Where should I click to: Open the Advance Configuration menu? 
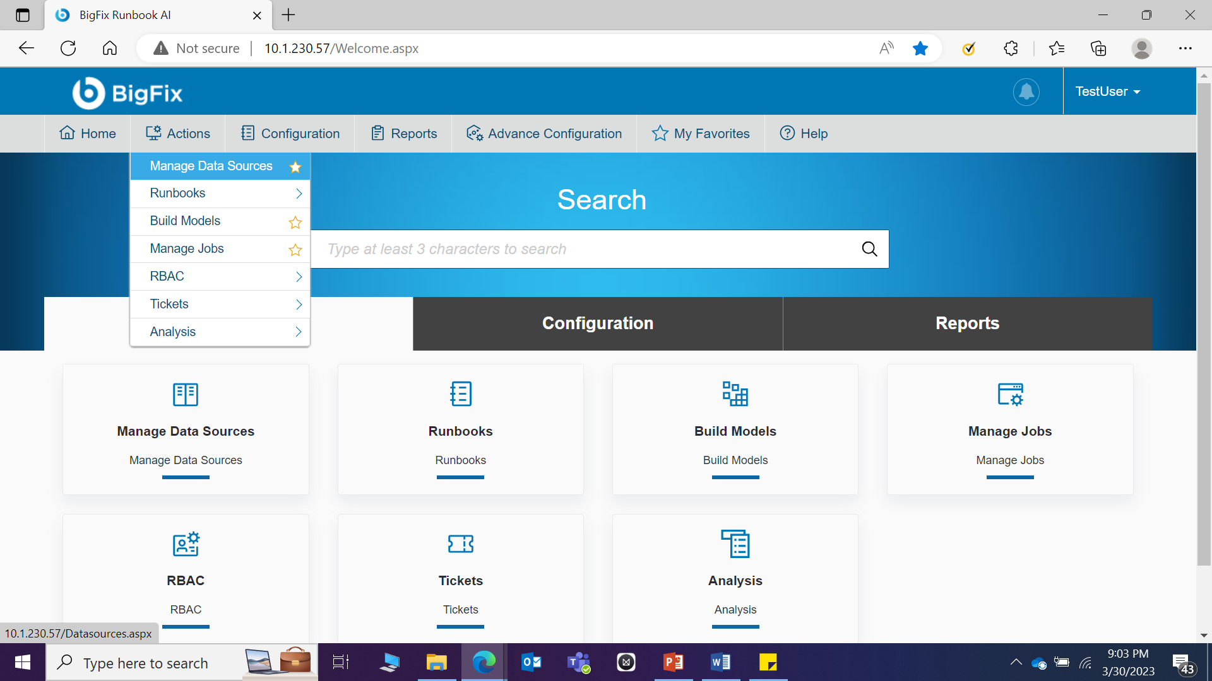click(544, 134)
